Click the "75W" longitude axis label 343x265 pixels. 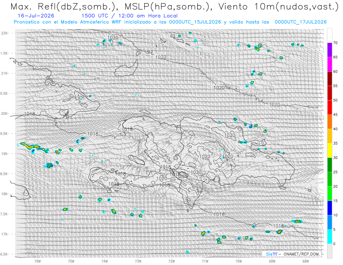tap(71, 261)
